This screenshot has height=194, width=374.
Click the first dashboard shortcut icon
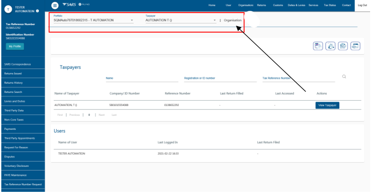pyautogui.click(x=318, y=46)
